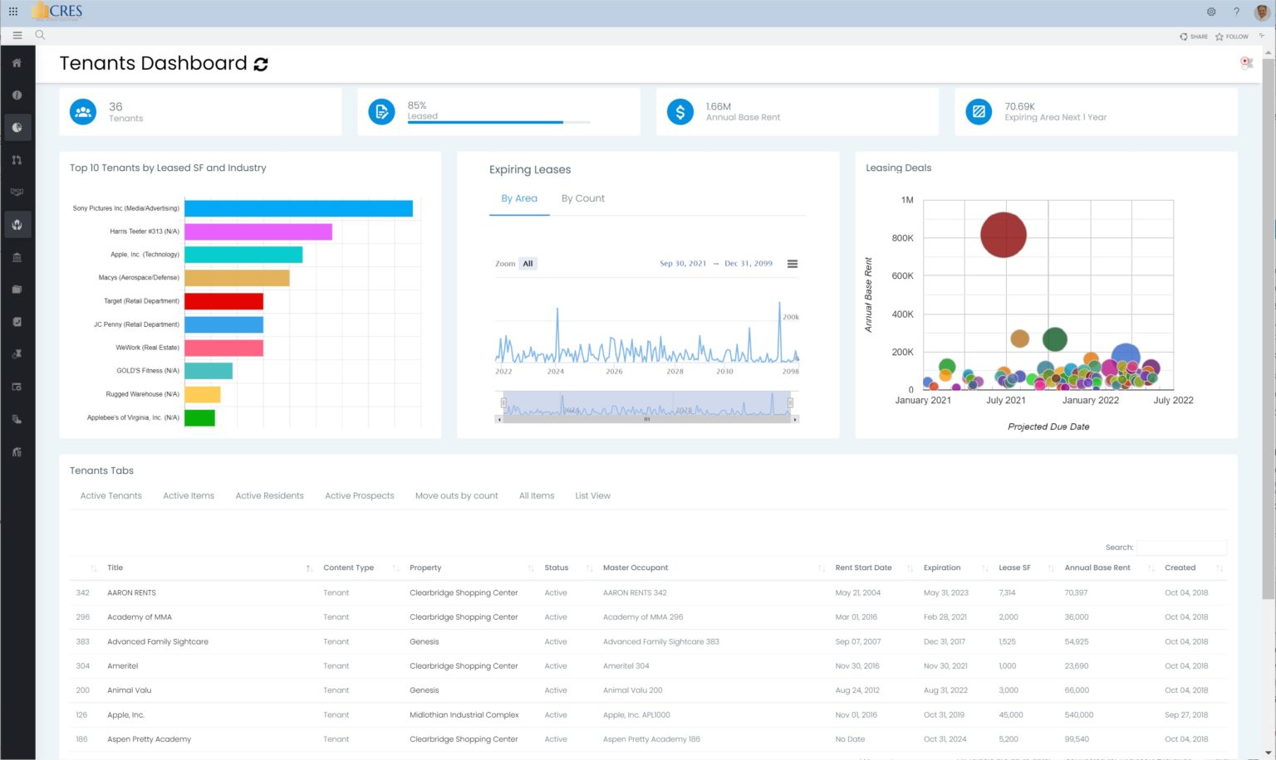Click the red recording marker icon
Image resolution: width=1276 pixels, height=760 pixels.
tap(1246, 62)
